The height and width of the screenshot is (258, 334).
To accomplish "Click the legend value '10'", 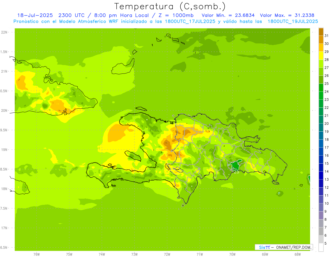I will [327, 204].
